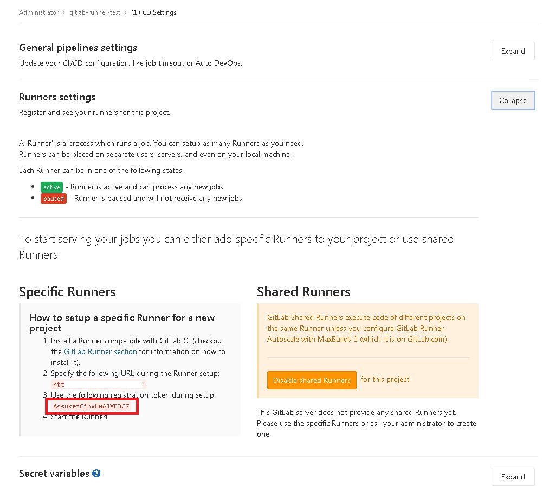
Task: Click 'Update your CI/CD configuration' description
Action: tap(131, 63)
